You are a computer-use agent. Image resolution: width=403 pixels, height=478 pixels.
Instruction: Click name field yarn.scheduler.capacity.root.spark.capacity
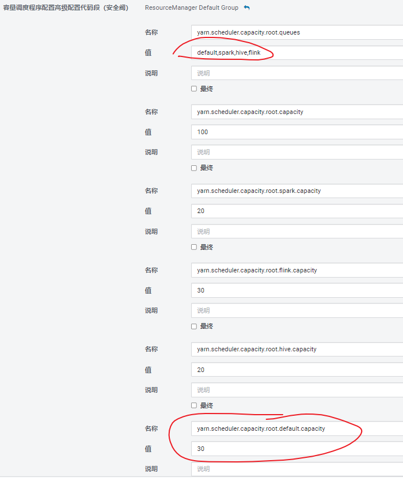click(x=297, y=191)
